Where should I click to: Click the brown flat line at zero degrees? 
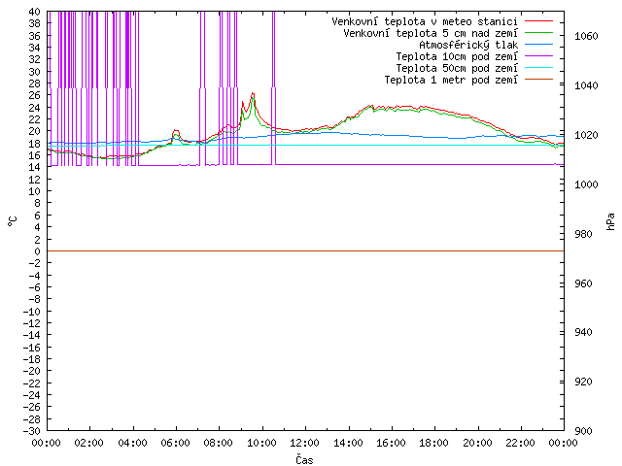(305, 250)
